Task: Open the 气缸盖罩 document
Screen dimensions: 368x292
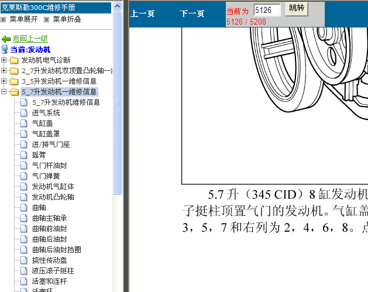Action: tap(46, 134)
